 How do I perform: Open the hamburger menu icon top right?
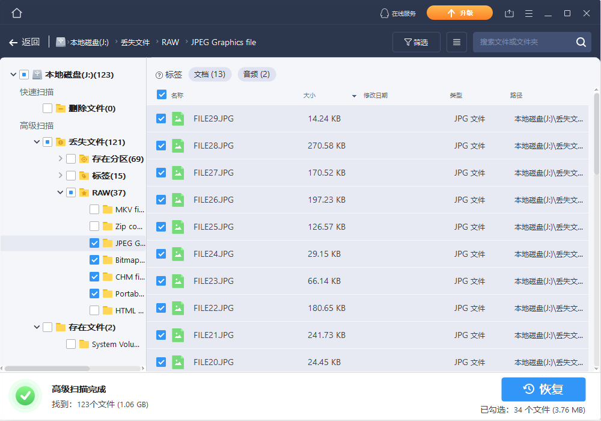[529, 12]
